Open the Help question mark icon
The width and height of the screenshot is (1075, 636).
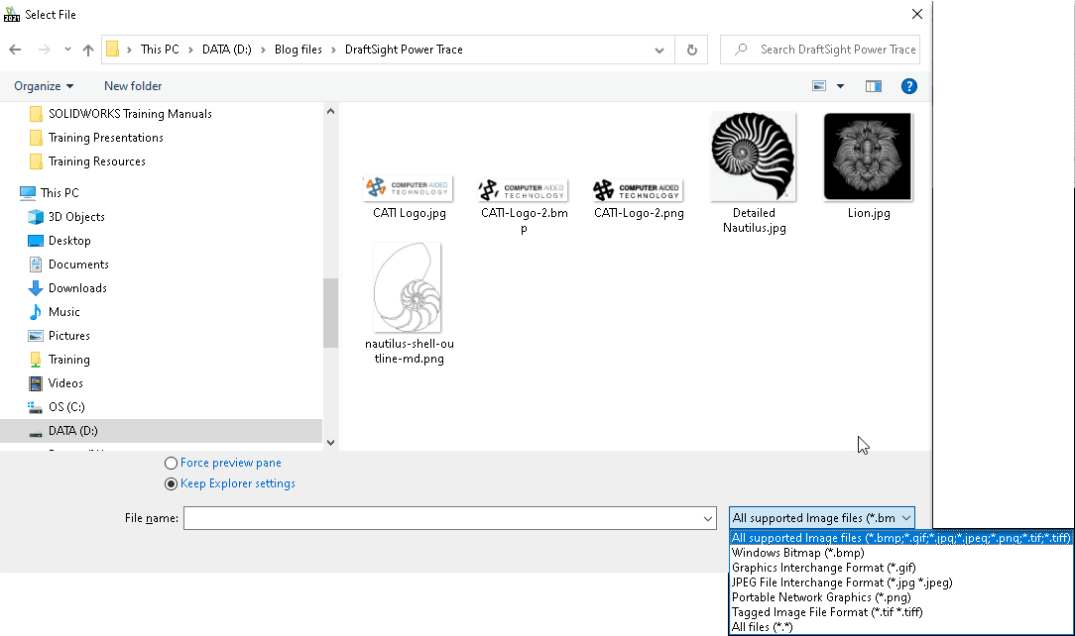tap(908, 86)
